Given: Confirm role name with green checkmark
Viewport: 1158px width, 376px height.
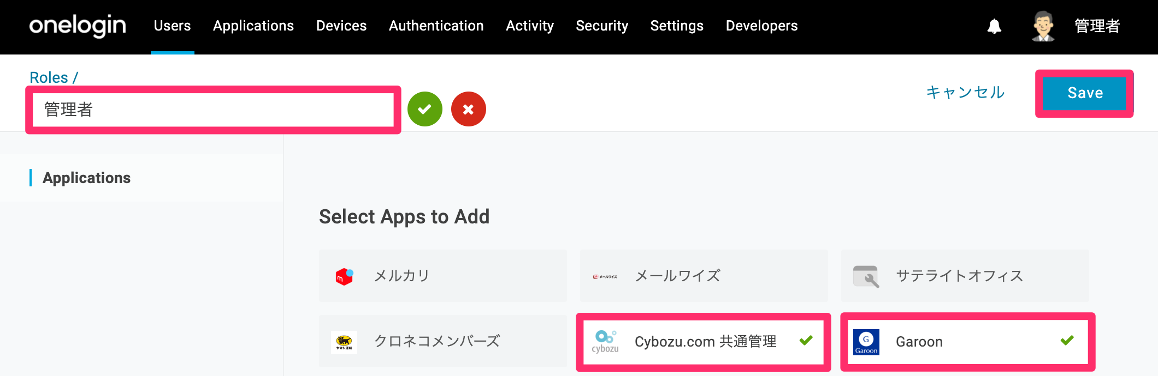Looking at the screenshot, I should (x=425, y=109).
